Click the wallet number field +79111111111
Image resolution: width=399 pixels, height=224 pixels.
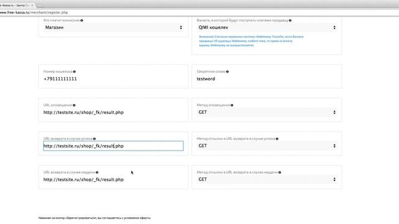pyautogui.click(x=113, y=79)
